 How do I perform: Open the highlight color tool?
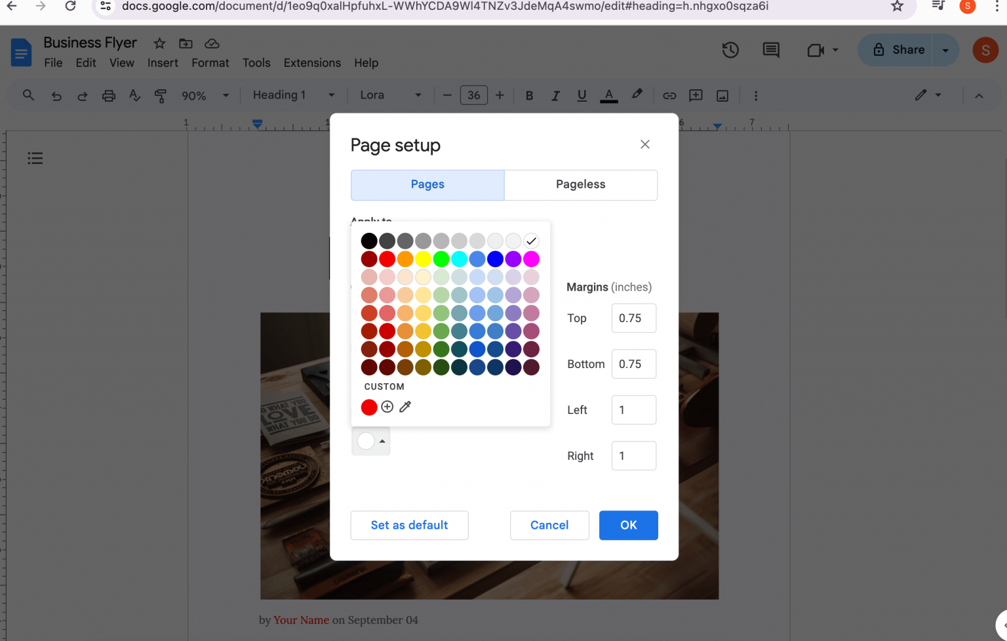click(637, 95)
